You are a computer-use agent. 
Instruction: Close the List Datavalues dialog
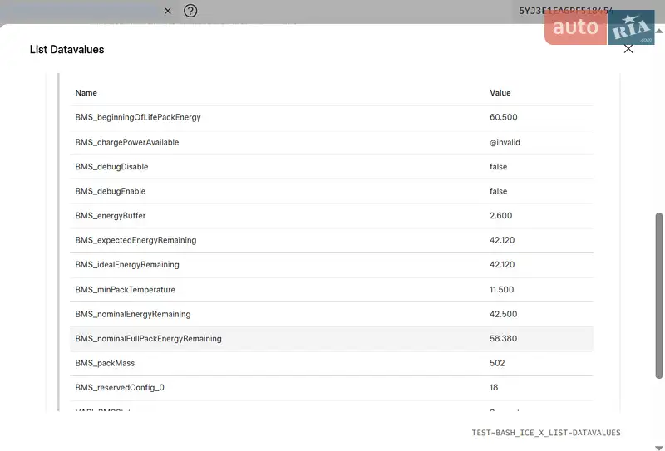pyautogui.click(x=628, y=49)
